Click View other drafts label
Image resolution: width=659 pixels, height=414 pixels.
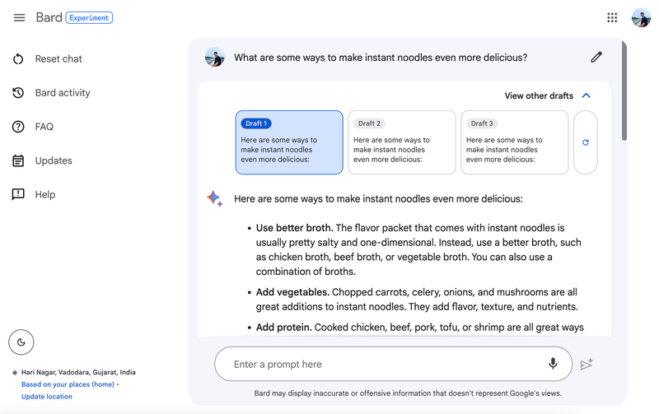pos(539,95)
